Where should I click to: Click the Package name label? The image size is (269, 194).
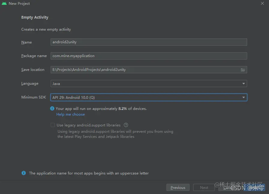(x=34, y=56)
